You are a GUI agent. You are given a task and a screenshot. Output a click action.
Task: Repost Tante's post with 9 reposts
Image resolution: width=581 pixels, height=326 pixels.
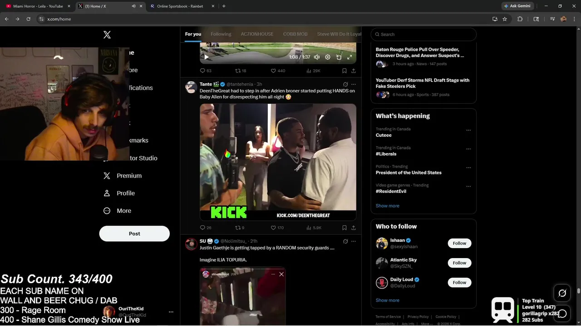[x=240, y=228]
